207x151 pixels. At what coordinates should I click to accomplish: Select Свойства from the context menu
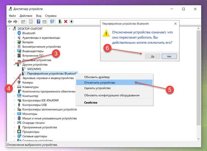(x=91, y=103)
